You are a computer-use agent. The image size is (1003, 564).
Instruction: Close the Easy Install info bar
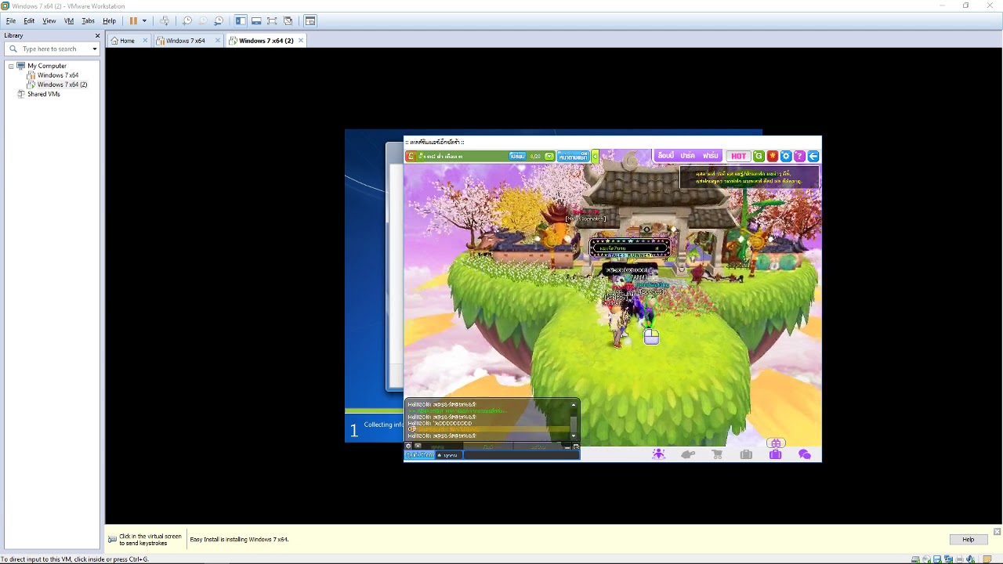click(997, 531)
